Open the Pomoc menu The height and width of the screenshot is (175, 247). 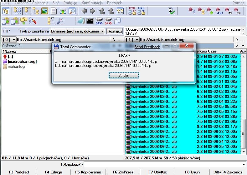tap(238, 2)
